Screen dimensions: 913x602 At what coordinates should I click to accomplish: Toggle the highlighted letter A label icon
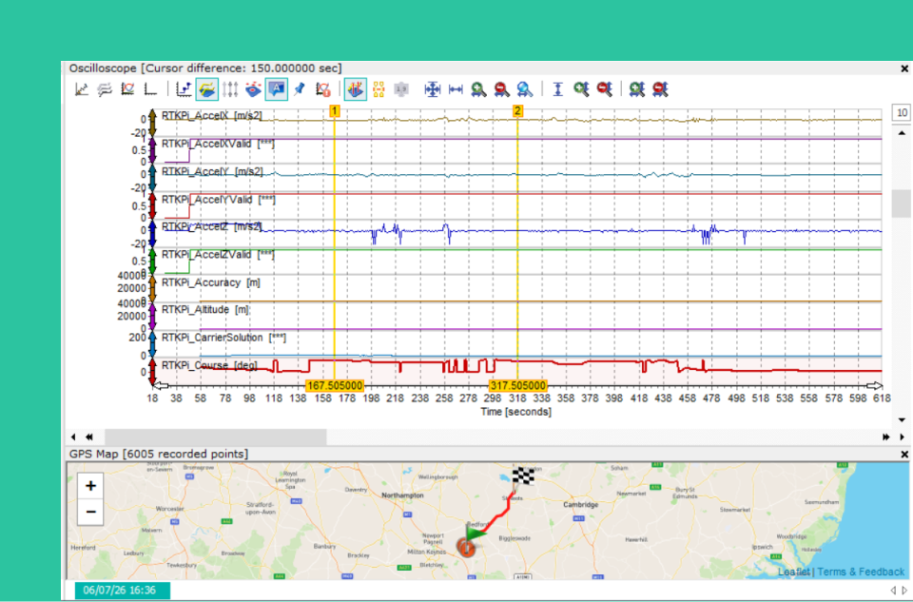276,89
